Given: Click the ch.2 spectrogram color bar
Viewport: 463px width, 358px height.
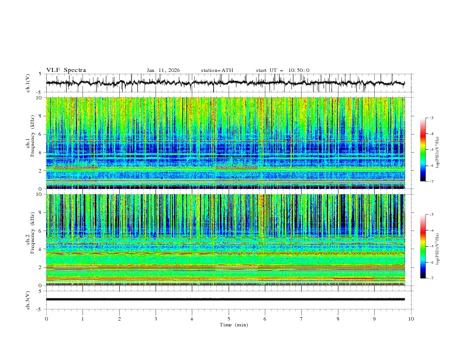Looking at the screenshot, I should [423, 246].
